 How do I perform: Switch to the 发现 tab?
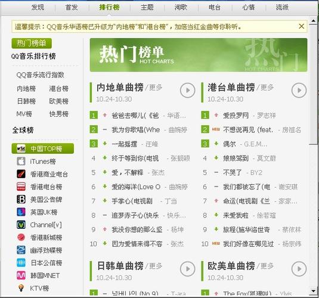pos(38,8)
